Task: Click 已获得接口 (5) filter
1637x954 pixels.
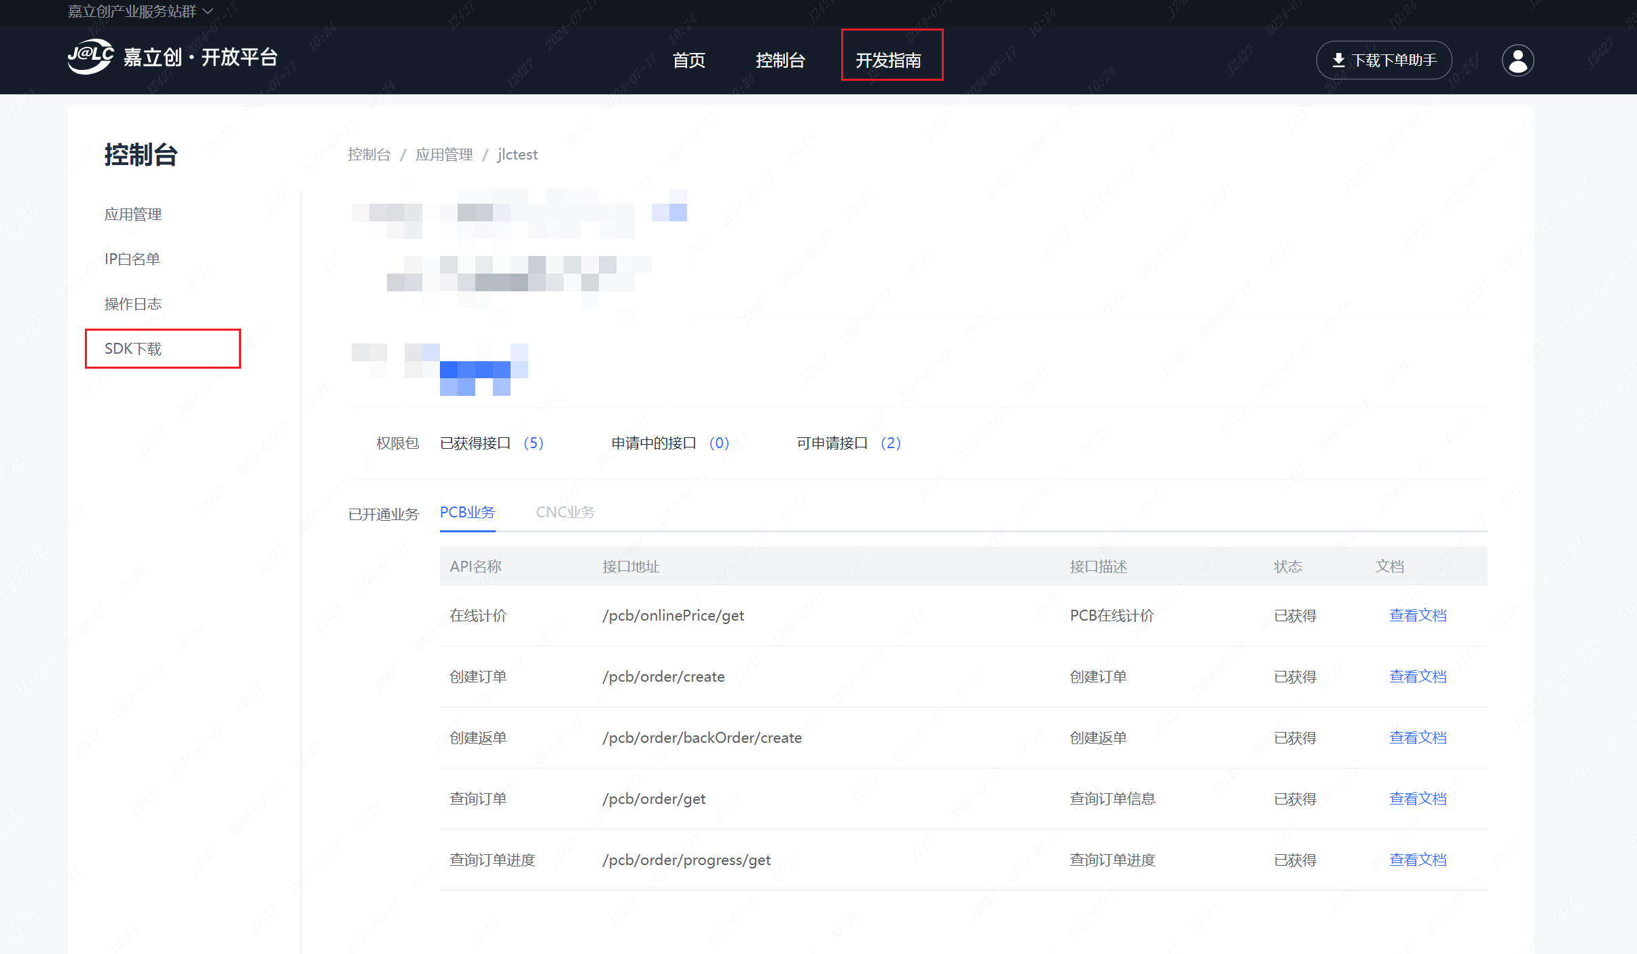Action: pos(492,443)
